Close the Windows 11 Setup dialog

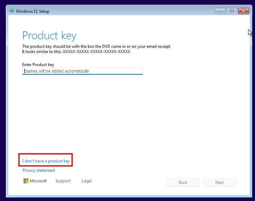click(244, 11)
